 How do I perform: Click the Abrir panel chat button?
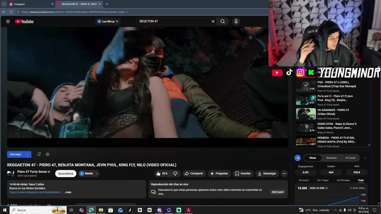tap(277, 192)
